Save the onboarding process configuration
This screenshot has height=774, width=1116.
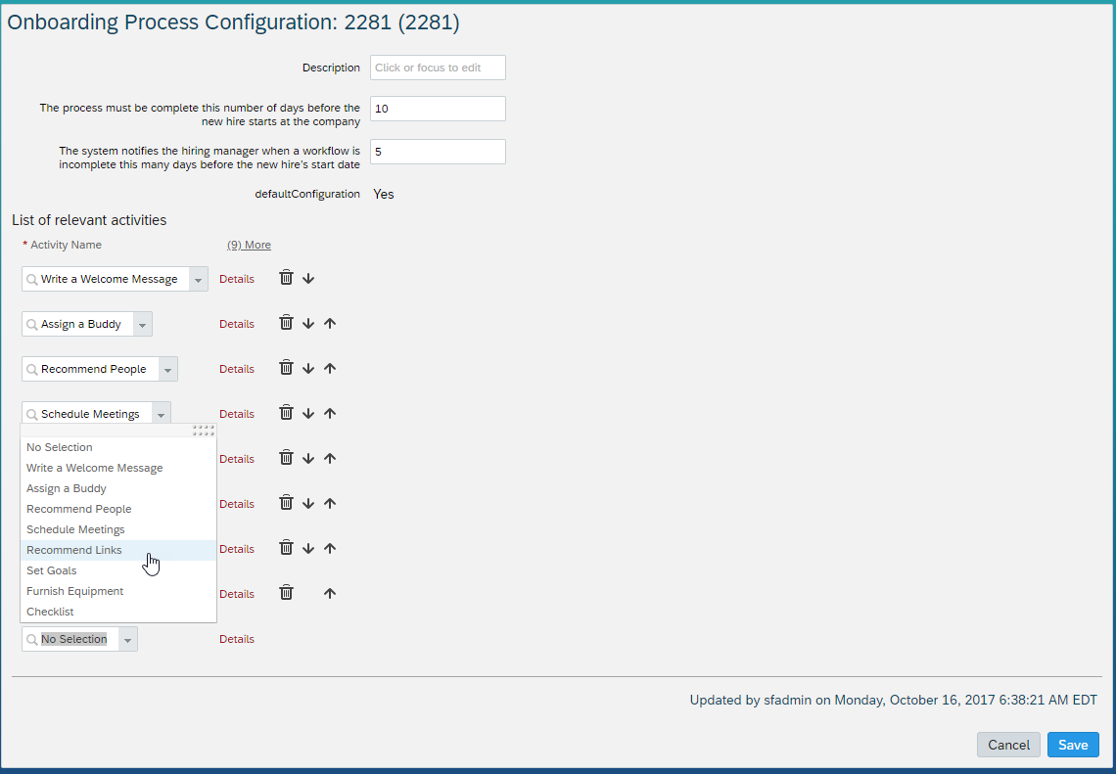[x=1073, y=745]
